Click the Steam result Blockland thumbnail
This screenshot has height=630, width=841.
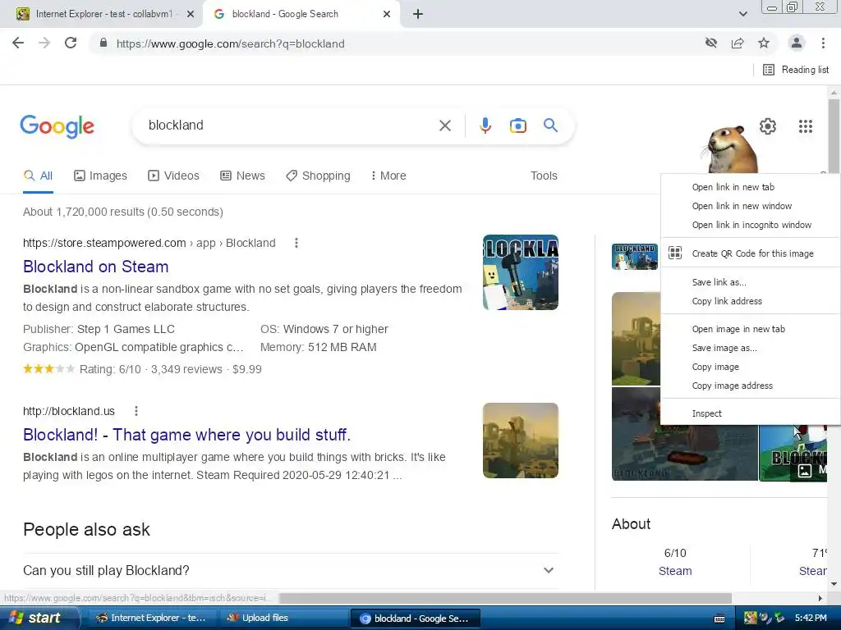(x=520, y=272)
